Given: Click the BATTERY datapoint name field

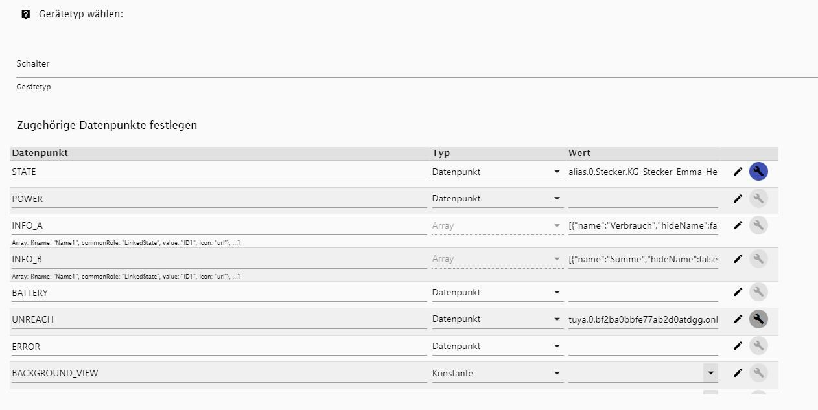Looking at the screenshot, I should coord(218,293).
